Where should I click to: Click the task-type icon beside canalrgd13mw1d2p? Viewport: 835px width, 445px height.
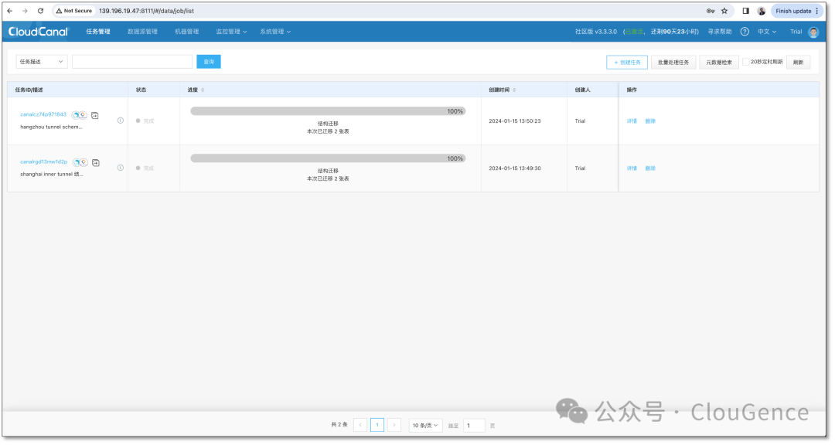96,163
